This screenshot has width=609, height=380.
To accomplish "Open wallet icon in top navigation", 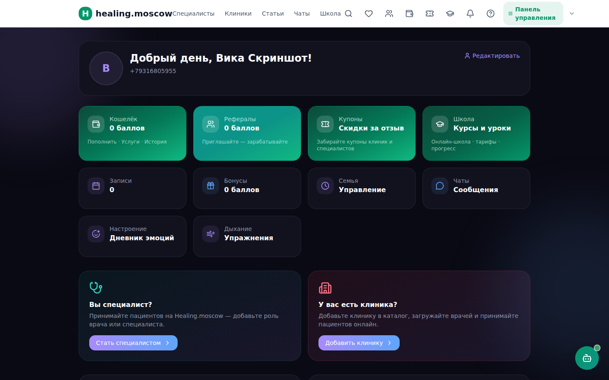I will (x=409, y=14).
